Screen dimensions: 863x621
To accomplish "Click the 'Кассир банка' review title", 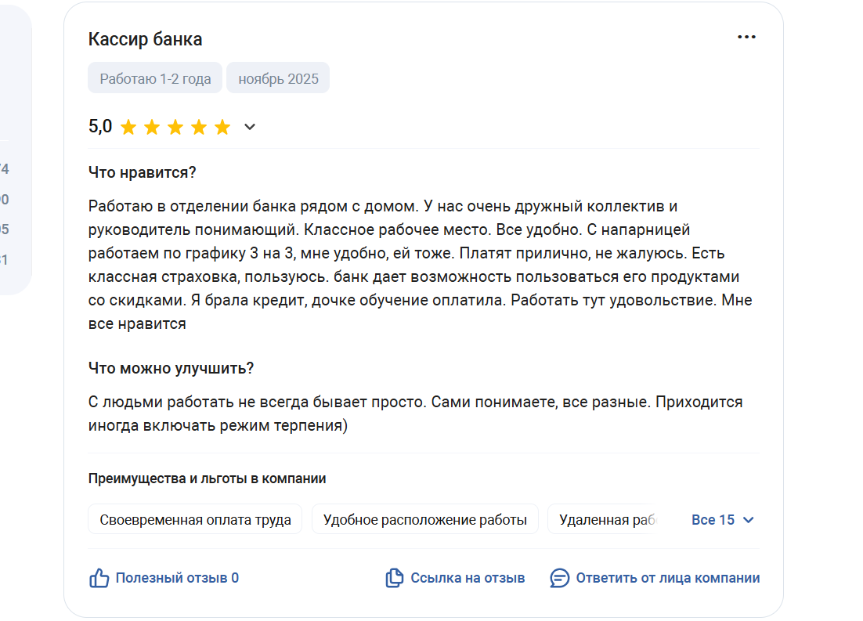I will (146, 39).
